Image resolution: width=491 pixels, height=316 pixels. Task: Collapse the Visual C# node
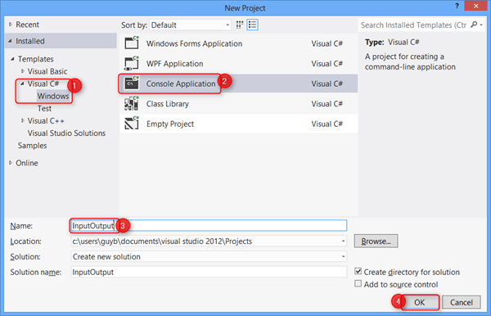click(23, 84)
